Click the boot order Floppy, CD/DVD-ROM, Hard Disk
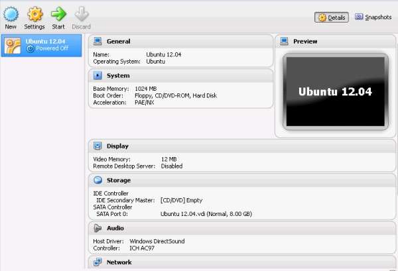398x271 pixels. pyautogui.click(x=176, y=95)
